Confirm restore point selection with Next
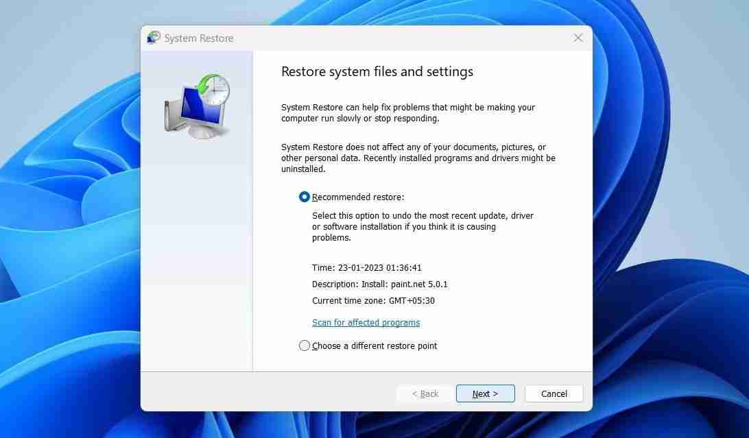This screenshot has width=749, height=438. pos(485,393)
